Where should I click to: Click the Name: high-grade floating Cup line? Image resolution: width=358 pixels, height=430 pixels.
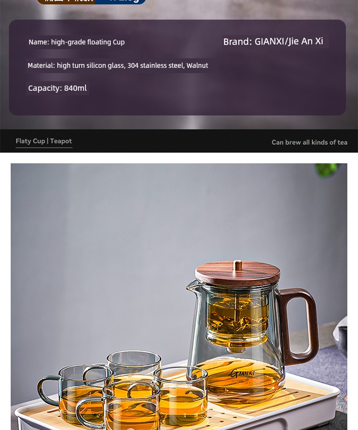pyautogui.click(x=77, y=42)
